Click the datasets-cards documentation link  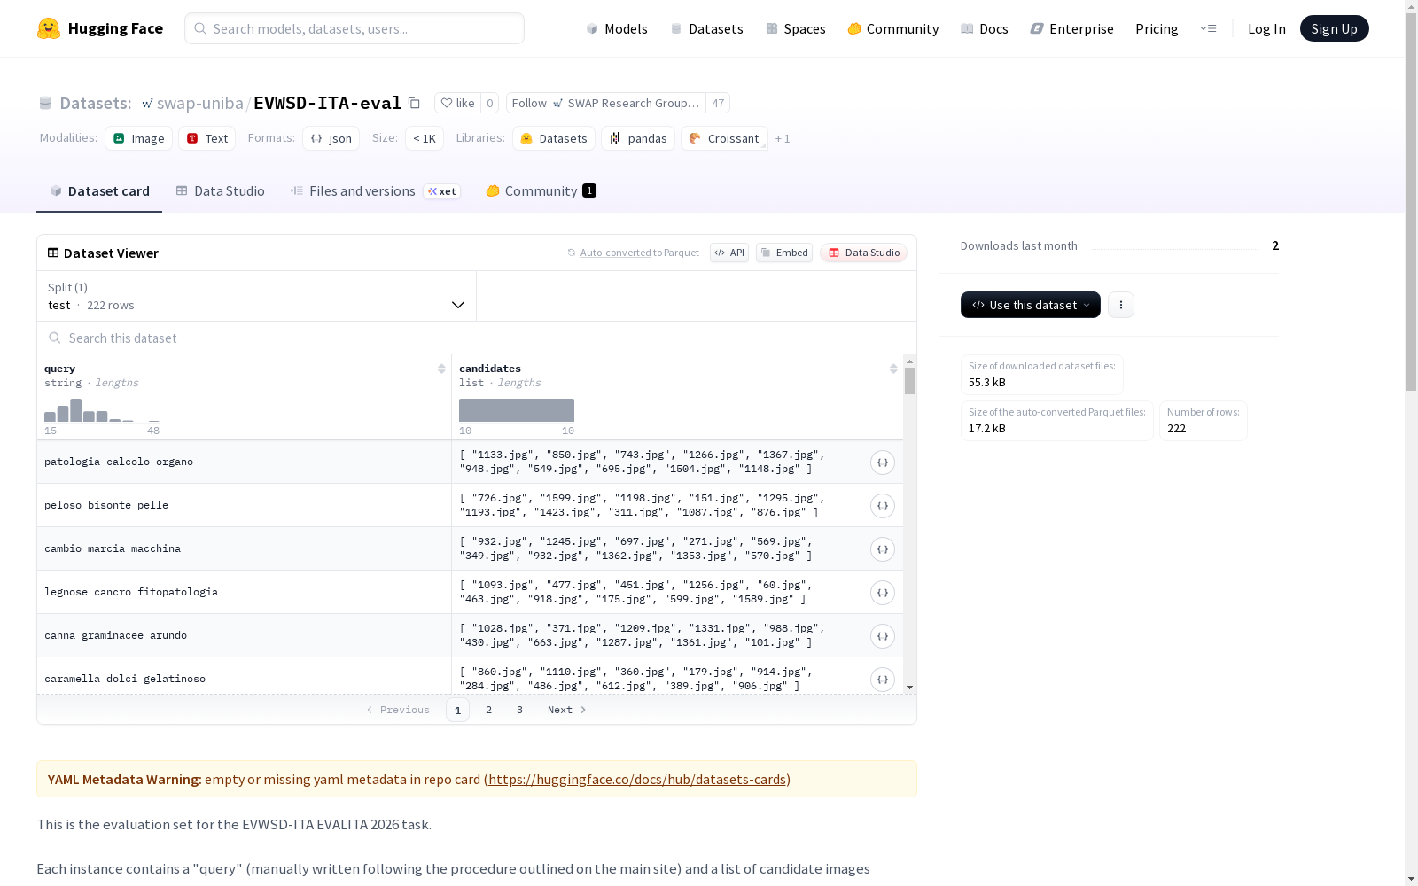(x=637, y=780)
